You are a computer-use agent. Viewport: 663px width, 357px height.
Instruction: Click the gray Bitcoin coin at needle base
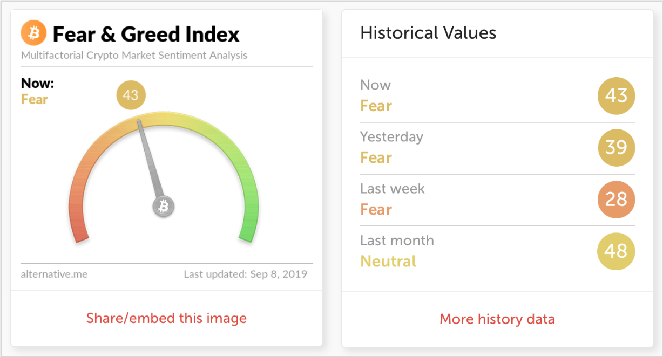164,206
